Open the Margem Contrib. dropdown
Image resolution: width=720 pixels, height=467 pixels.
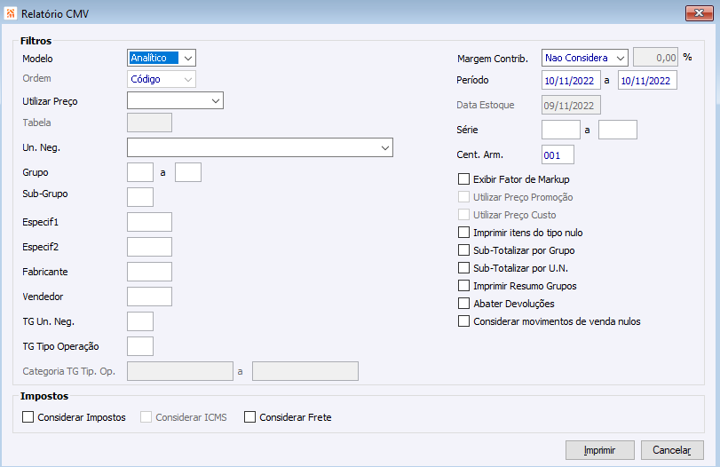(x=584, y=58)
